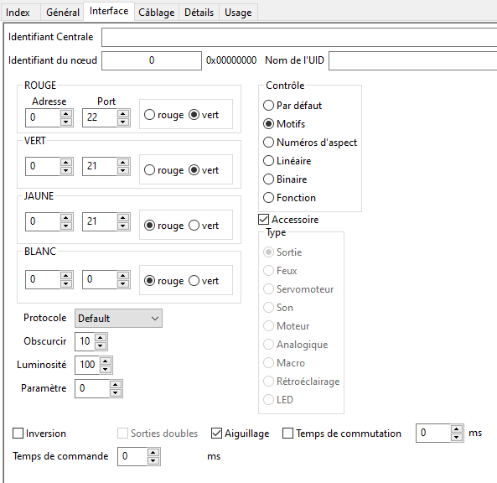This screenshot has width=497, height=483.
Task: Decrease the BLANC port spinner value
Action: [x=123, y=283]
